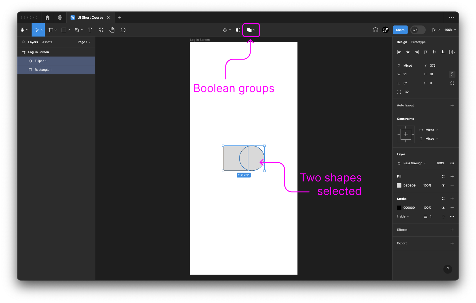Click the Use as mask icon
This screenshot has height=303, width=476.
(238, 30)
